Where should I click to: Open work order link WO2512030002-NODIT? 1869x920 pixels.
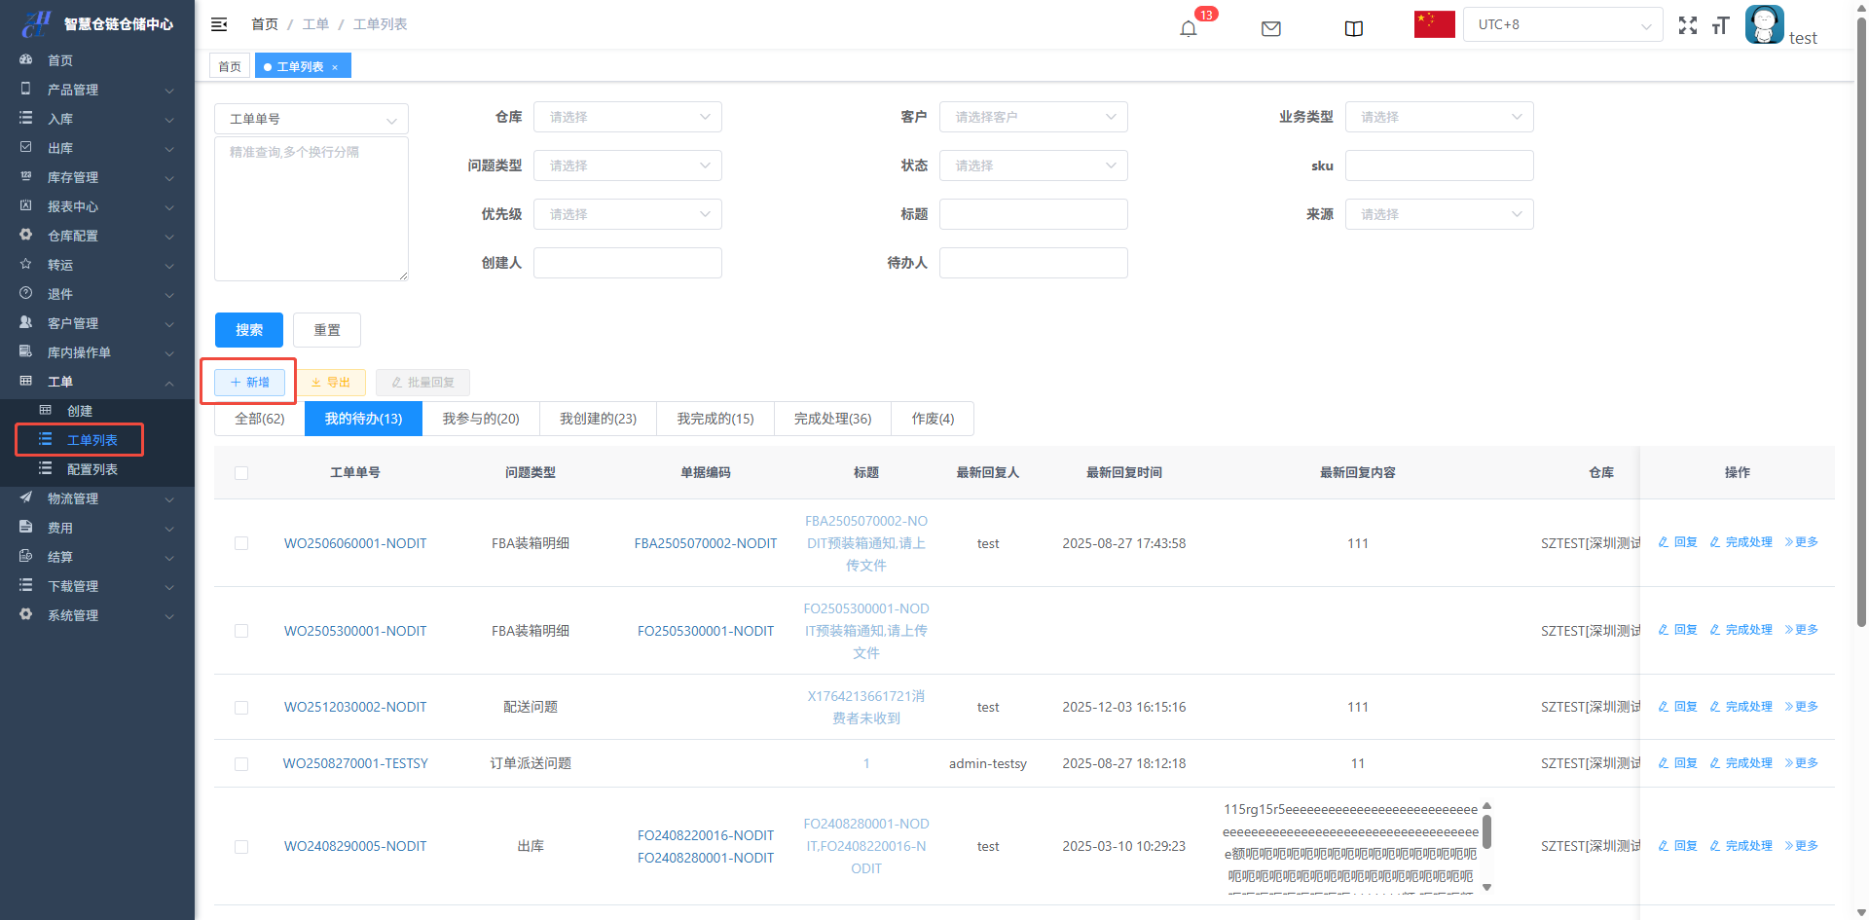tap(355, 707)
